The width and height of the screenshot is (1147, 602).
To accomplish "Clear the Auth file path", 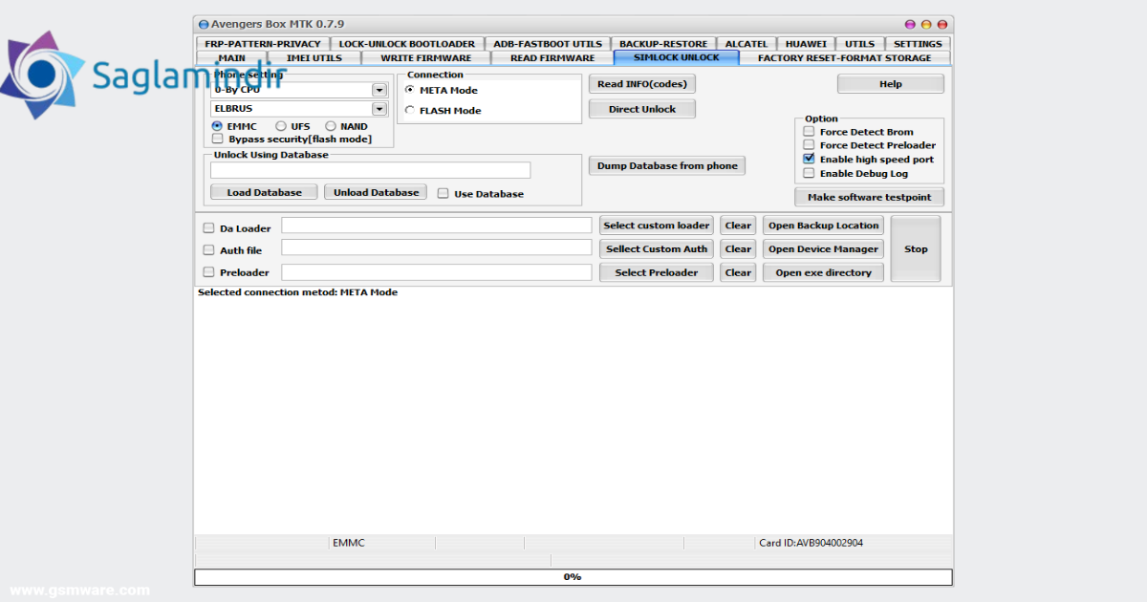I will [738, 248].
